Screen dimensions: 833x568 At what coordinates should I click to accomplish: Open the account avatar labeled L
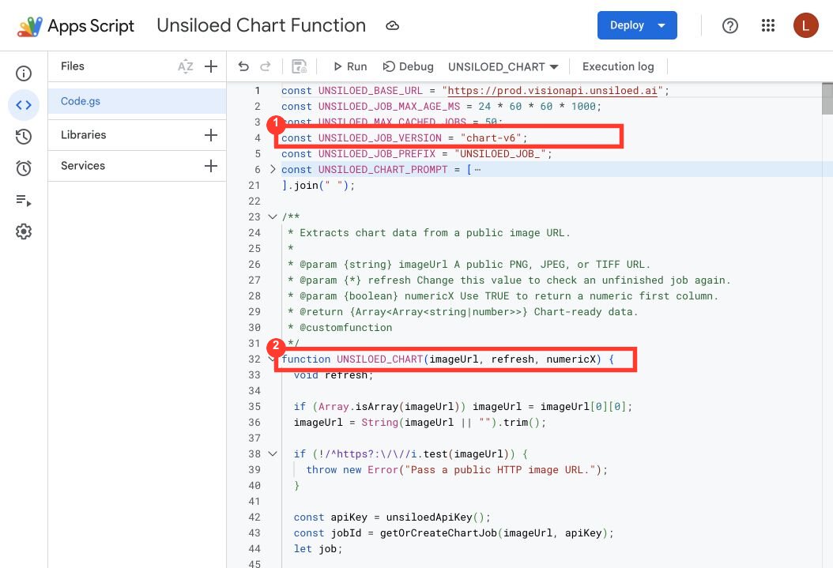click(805, 25)
